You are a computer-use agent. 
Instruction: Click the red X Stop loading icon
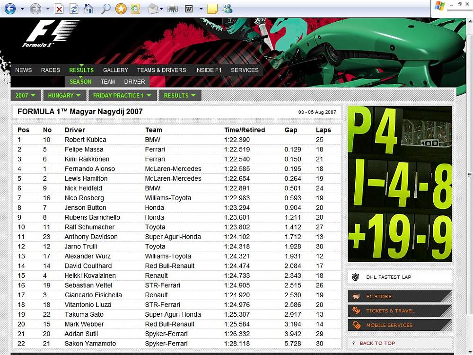pyautogui.click(x=59, y=9)
